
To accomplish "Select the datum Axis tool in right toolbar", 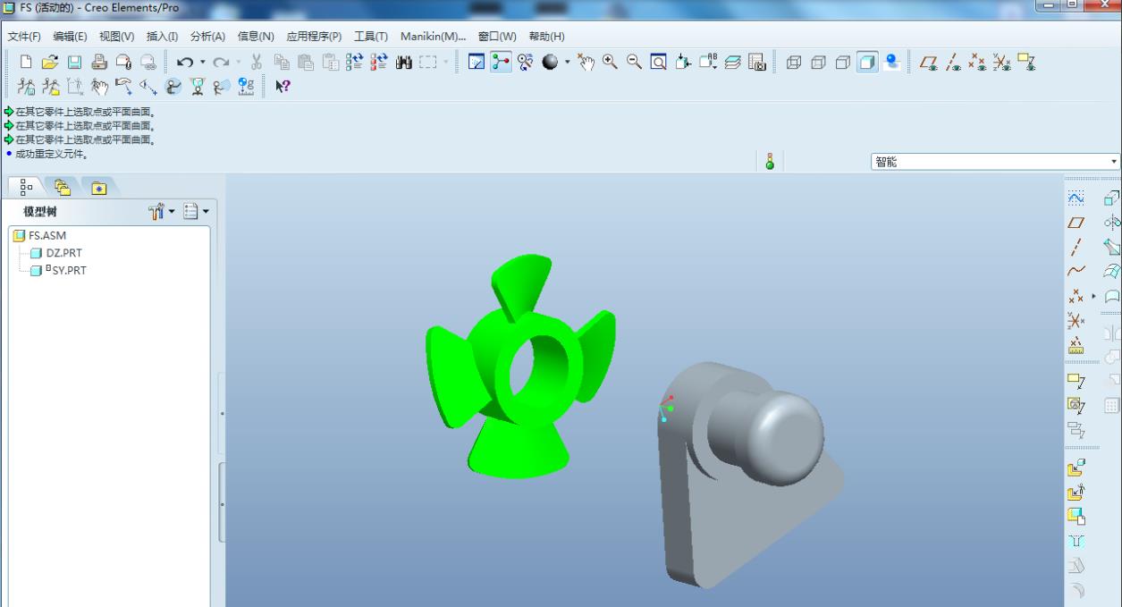I will (1076, 246).
